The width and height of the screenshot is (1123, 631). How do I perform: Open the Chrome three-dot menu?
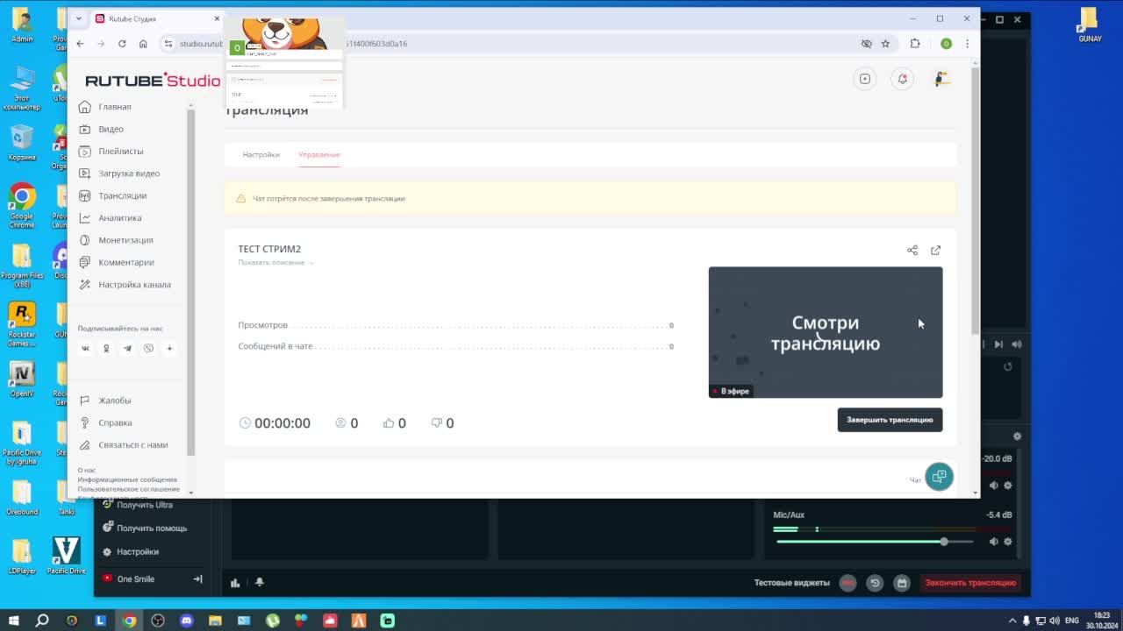pos(967,44)
